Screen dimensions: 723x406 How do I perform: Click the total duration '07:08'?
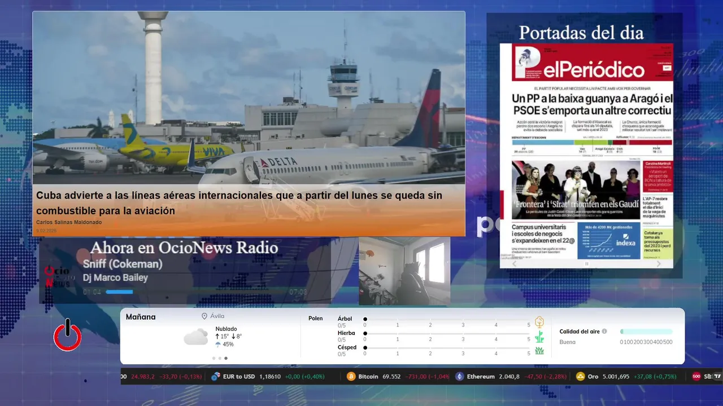click(x=298, y=292)
